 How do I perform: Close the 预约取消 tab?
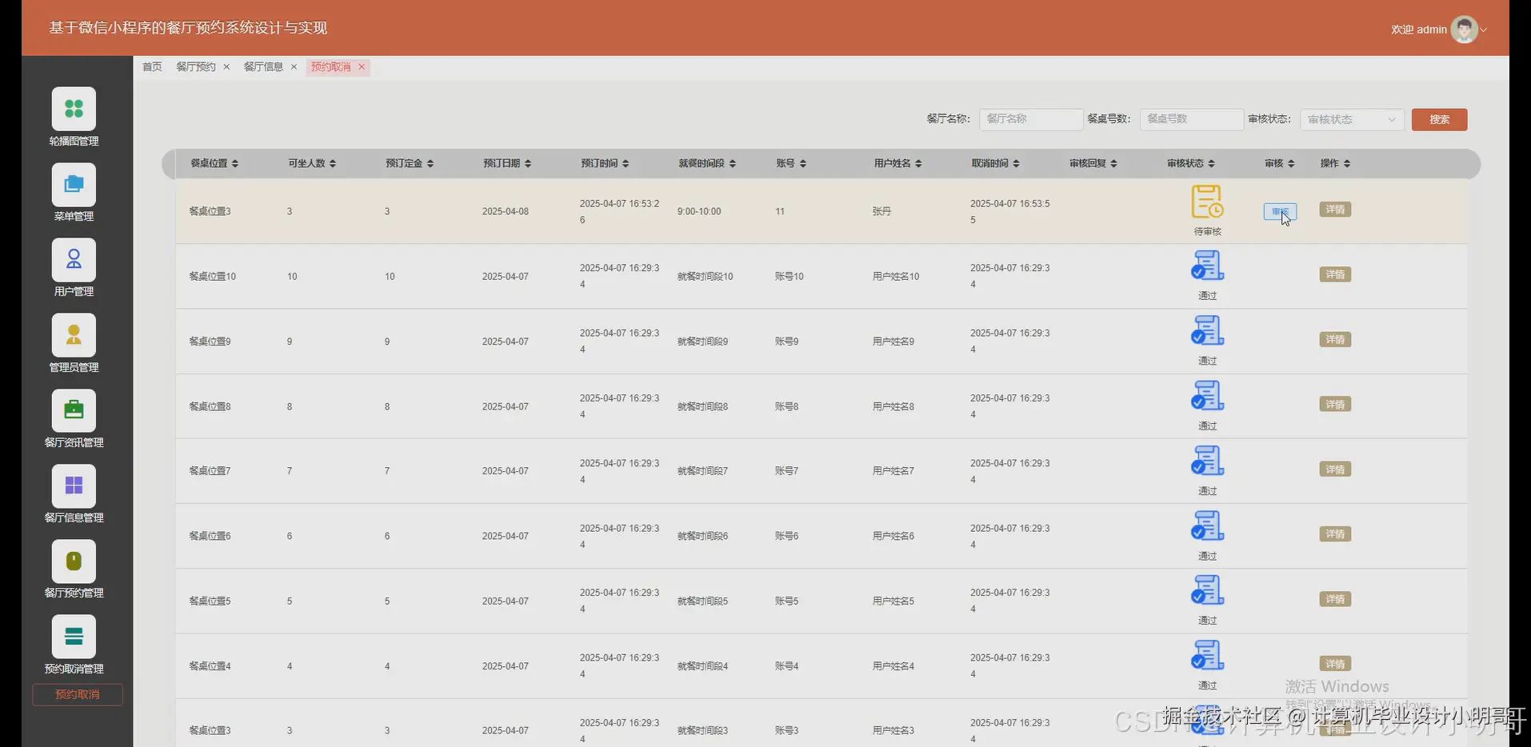[x=362, y=67]
